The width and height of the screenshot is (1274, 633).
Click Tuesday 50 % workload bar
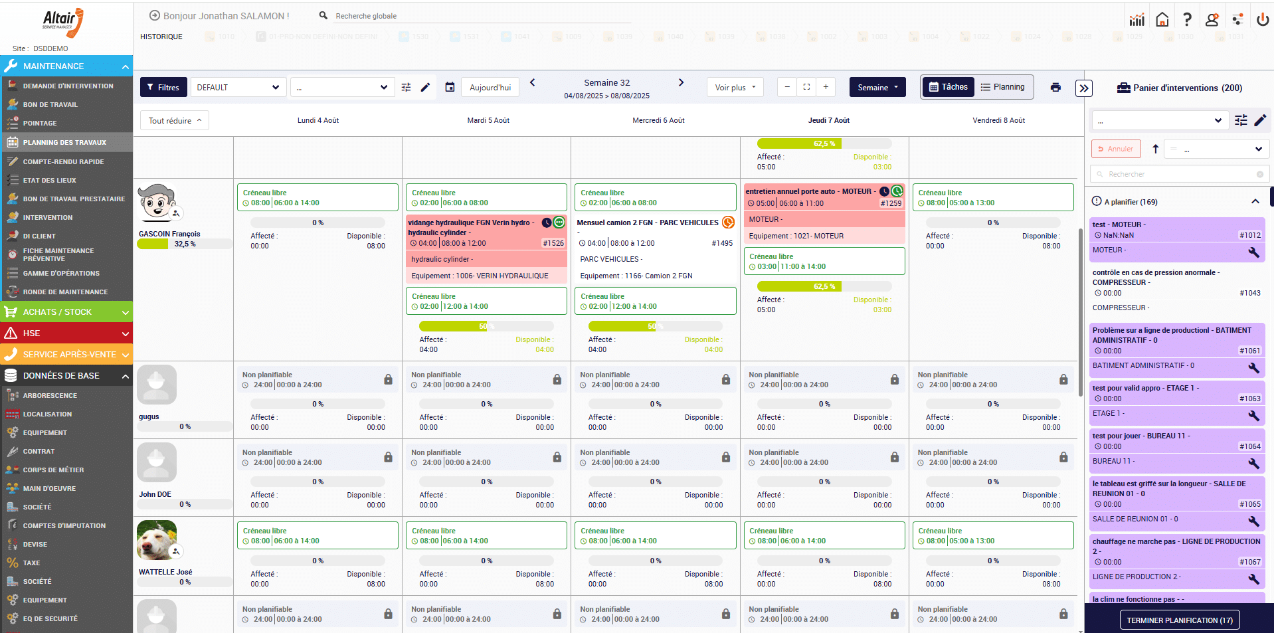click(486, 326)
